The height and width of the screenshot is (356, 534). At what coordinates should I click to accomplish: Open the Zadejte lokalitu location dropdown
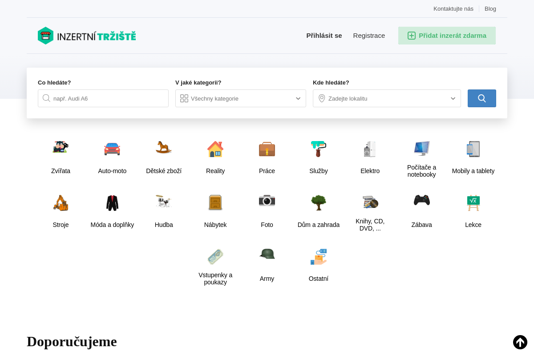(387, 98)
